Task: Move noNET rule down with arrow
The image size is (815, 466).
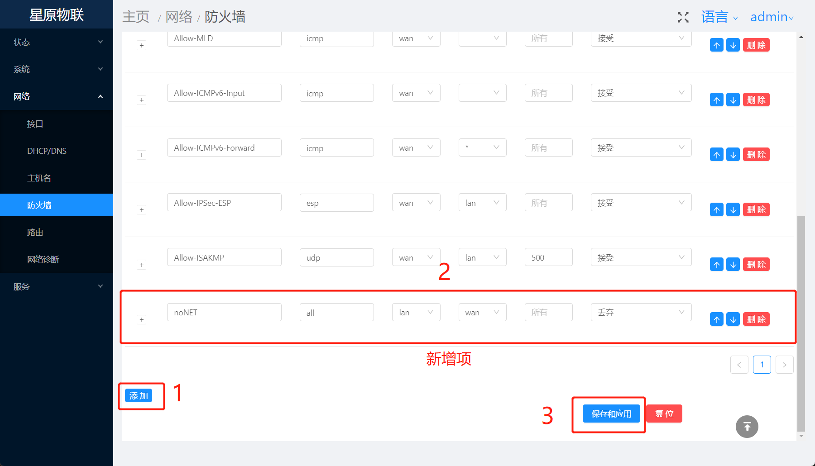Action: point(733,319)
